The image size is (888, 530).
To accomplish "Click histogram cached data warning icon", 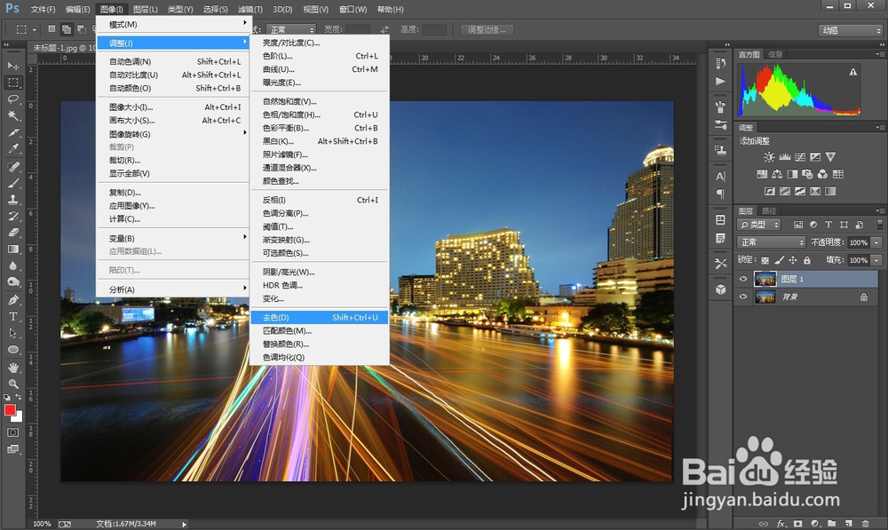I will click(852, 72).
